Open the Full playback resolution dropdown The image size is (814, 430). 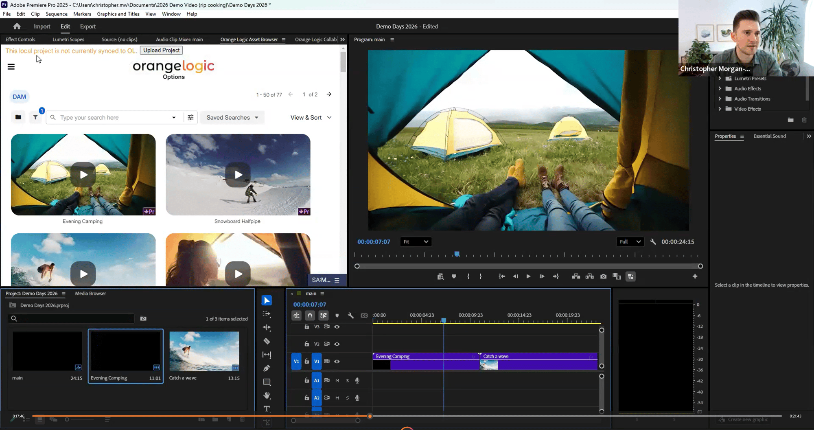tap(630, 242)
